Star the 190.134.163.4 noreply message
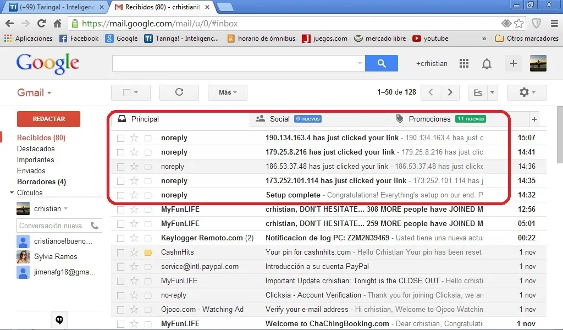Viewport: 563px width, 330px height. click(x=134, y=137)
